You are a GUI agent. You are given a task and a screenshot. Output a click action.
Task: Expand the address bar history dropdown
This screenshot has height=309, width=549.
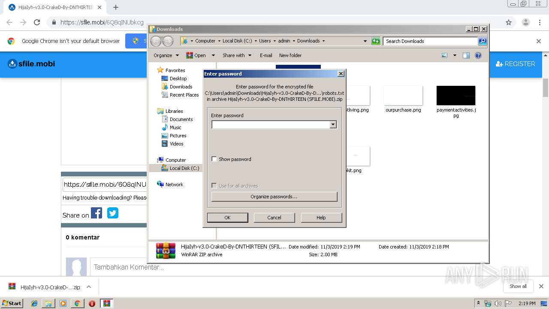pyautogui.click(x=365, y=41)
